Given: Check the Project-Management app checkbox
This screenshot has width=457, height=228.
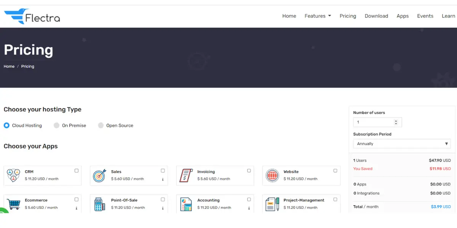Looking at the screenshot, I should (335, 199).
